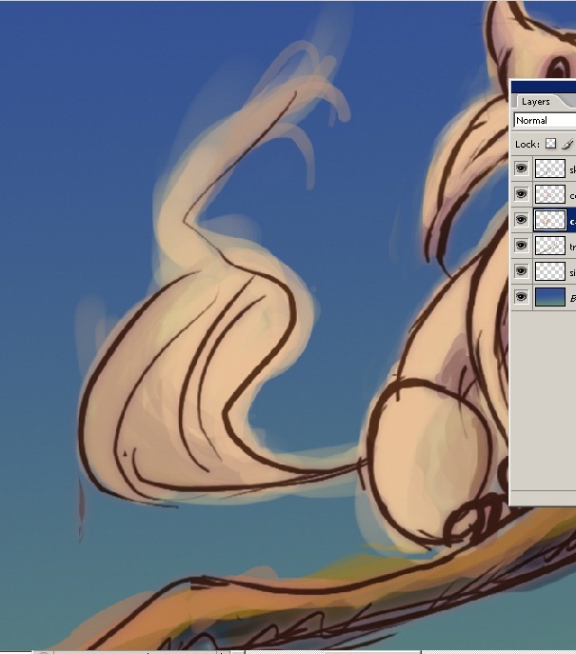Image resolution: width=576 pixels, height=654 pixels.
Task: Hide the Background gradient layer
Action: (521, 297)
